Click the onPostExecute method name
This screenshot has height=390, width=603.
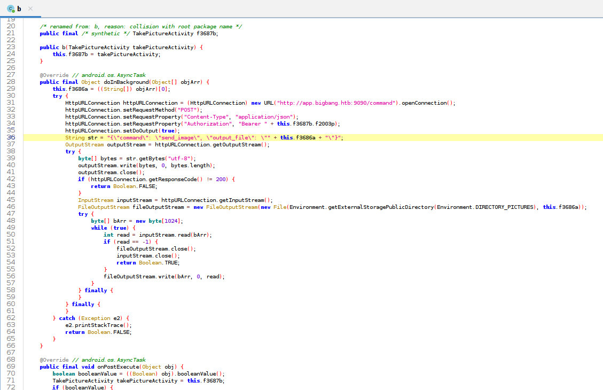(118, 367)
